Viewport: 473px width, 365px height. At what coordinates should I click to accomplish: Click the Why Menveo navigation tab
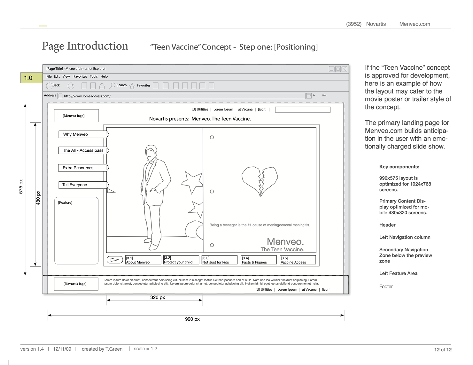click(84, 134)
